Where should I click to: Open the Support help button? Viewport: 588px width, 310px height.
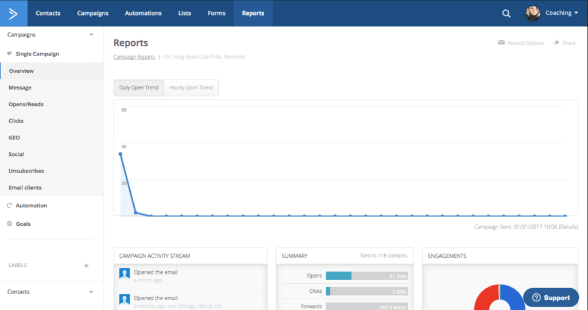(551, 297)
